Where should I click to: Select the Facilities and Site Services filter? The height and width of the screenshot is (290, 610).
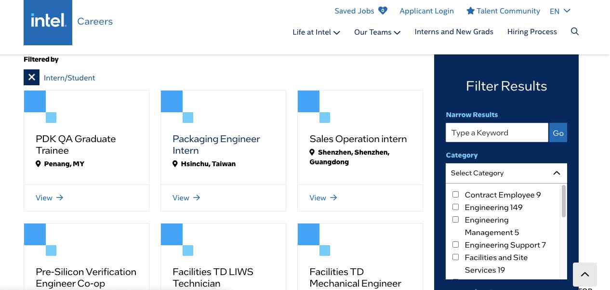(x=455, y=257)
